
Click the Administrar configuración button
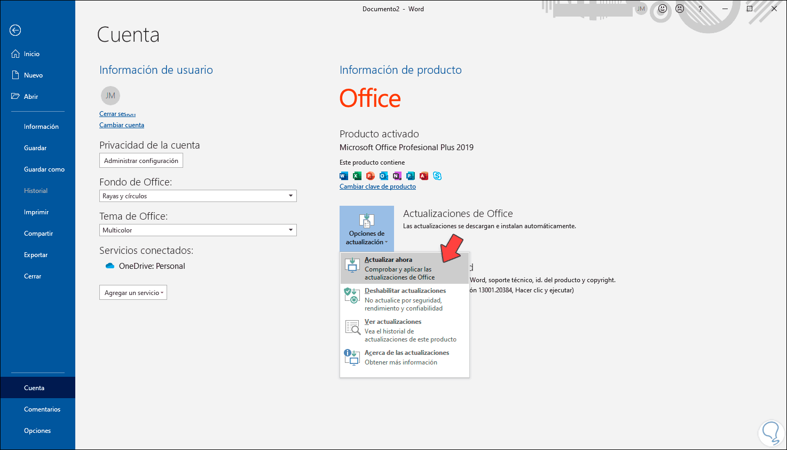(x=141, y=161)
